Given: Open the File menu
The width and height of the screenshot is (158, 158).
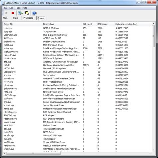Looking at the screenshot, I should click(x=6, y=8).
